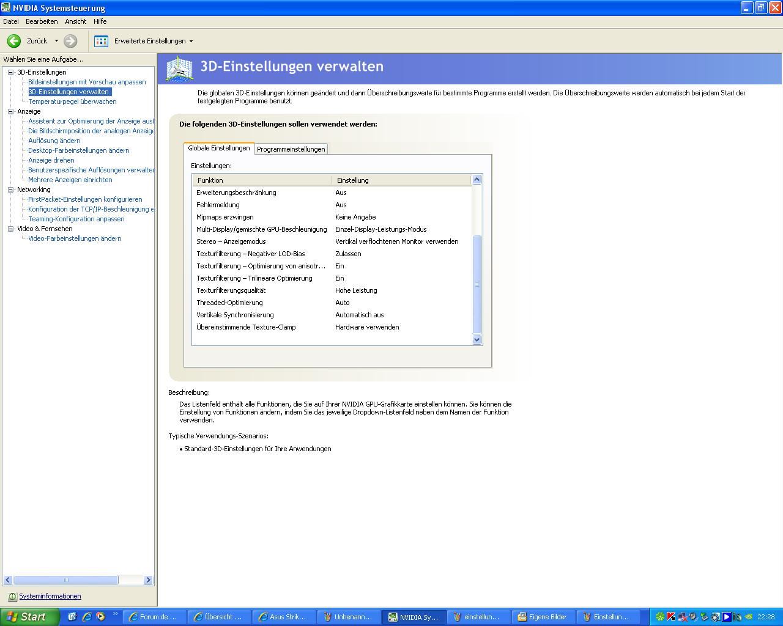Click Internet Explorer quick launch icon

[86, 617]
